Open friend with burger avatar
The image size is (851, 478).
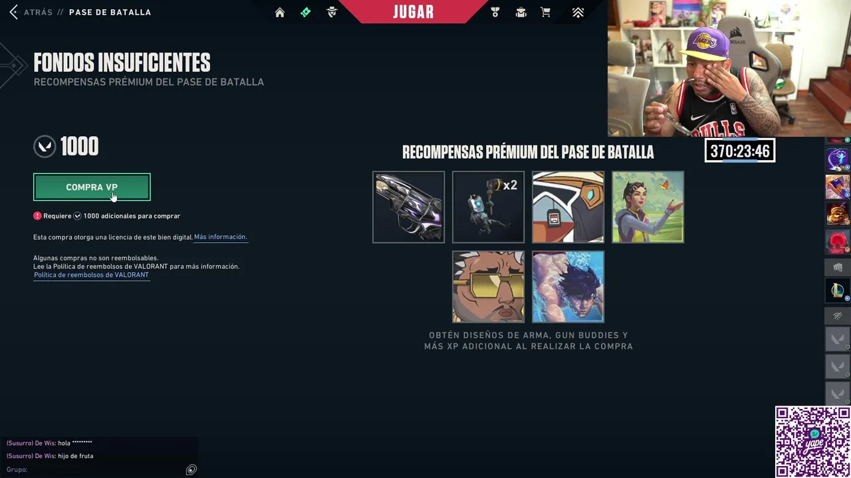point(838,214)
